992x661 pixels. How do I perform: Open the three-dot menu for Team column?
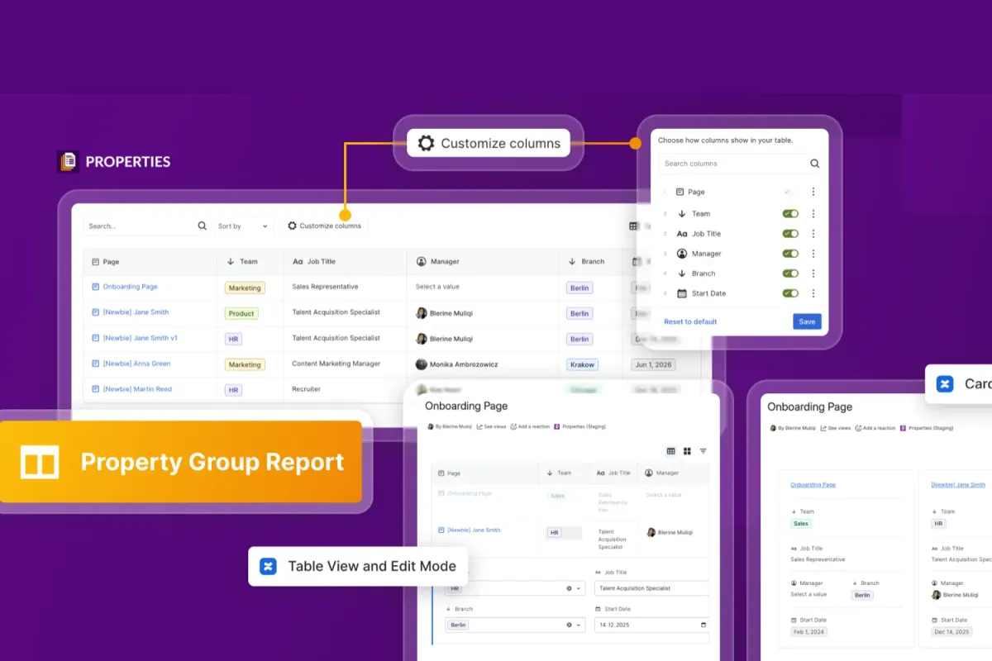coord(813,213)
